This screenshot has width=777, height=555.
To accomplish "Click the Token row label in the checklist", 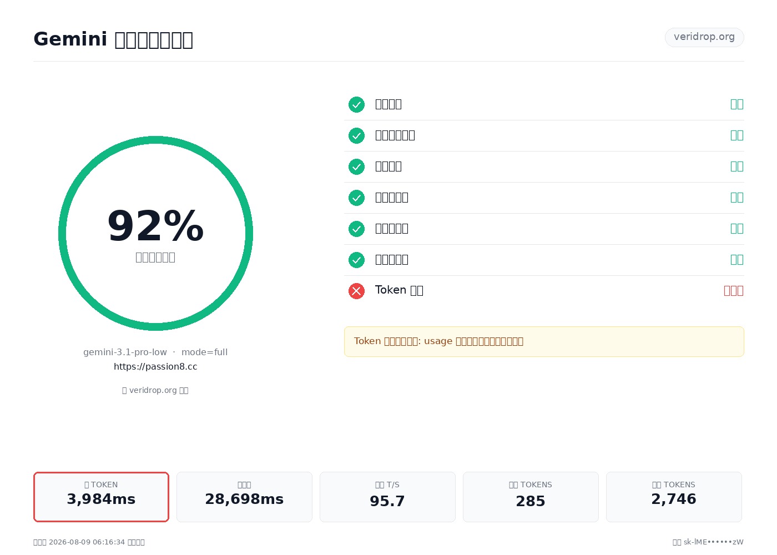I will tap(399, 290).
